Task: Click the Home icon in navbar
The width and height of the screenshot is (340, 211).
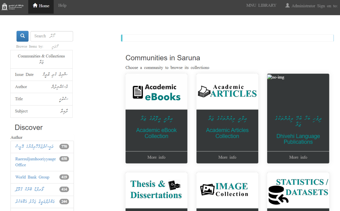Action: (x=35, y=6)
